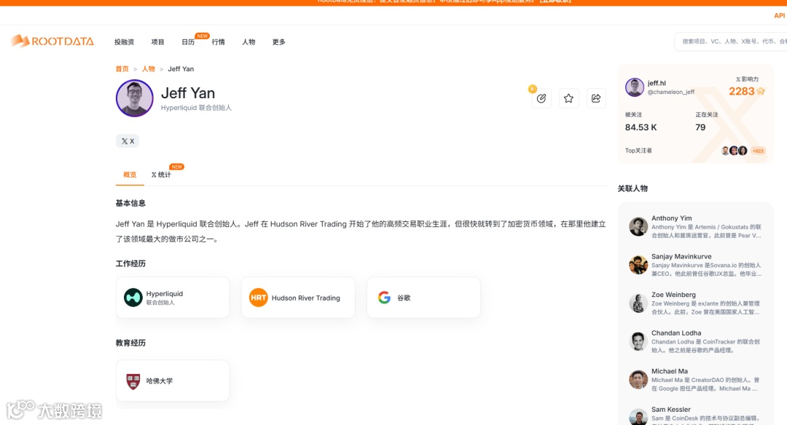Screen dimensions: 787x425
Task: Click the 关联人物 heading
Action: pyautogui.click(x=633, y=188)
